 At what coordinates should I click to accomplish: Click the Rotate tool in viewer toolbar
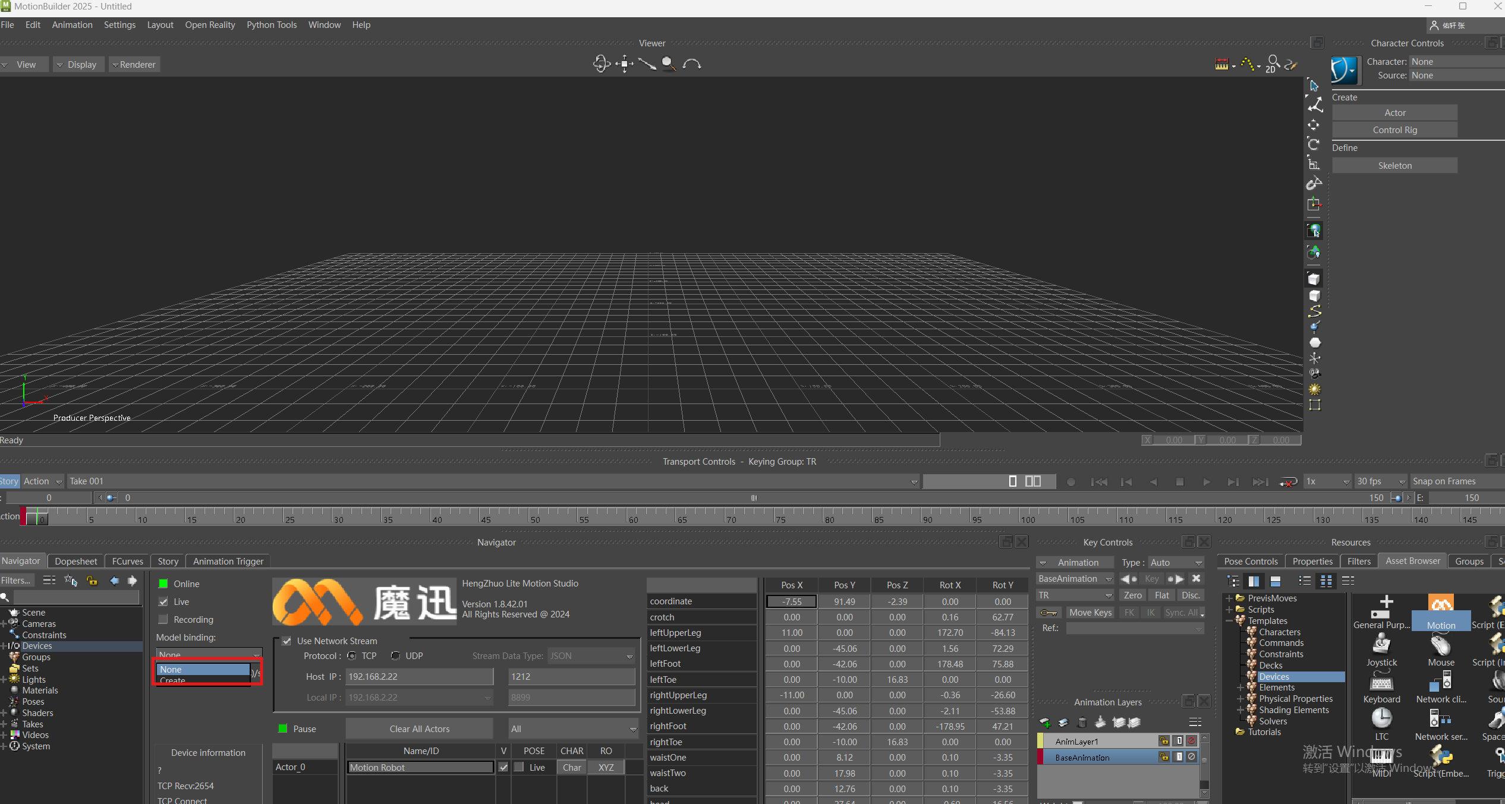1314,144
